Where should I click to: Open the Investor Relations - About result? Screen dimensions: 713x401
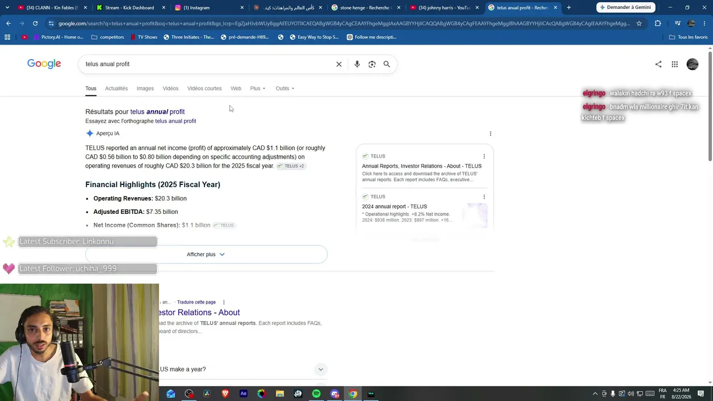(x=199, y=312)
